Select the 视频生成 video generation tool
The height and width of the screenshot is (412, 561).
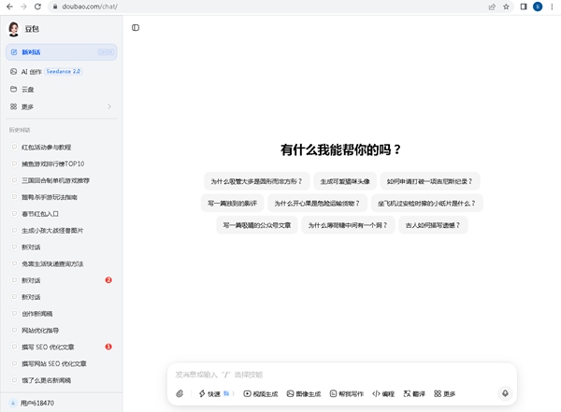coord(260,394)
